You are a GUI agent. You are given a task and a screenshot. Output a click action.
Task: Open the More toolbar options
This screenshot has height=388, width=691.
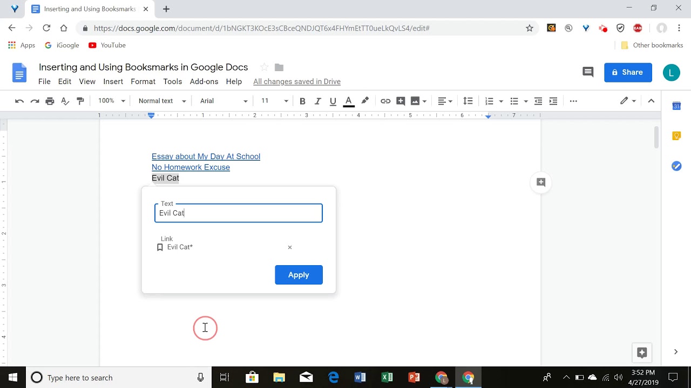pyautogui.click(x=573, y=101)
